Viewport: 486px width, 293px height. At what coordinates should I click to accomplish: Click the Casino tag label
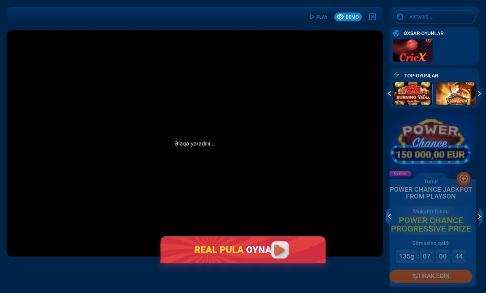tap(400, 173)
